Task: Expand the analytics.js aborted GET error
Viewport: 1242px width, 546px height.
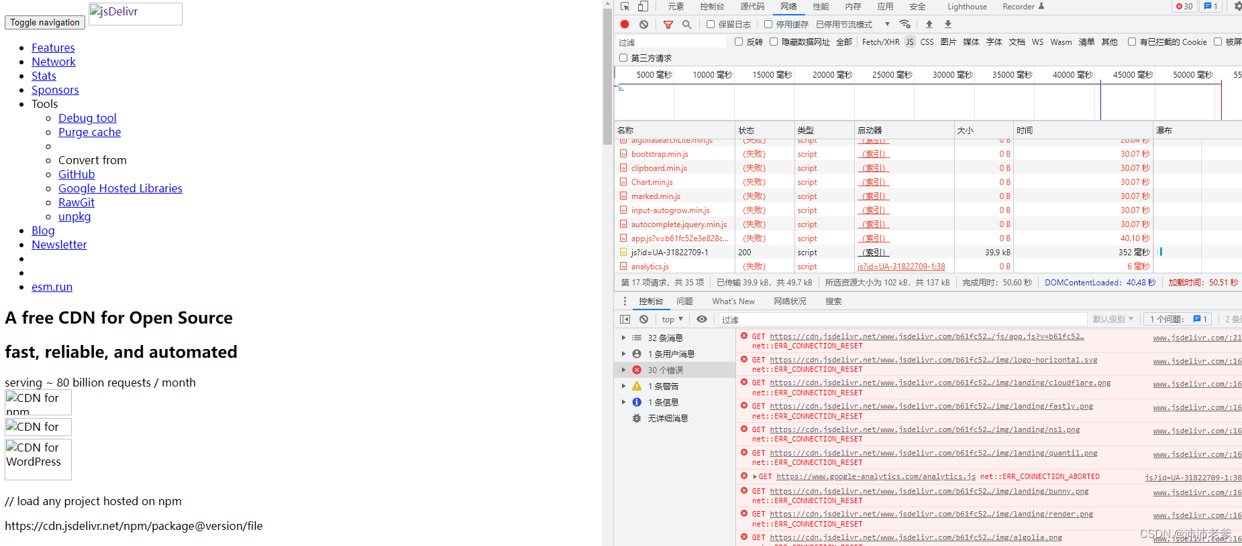Action: (x=756, y=477)
